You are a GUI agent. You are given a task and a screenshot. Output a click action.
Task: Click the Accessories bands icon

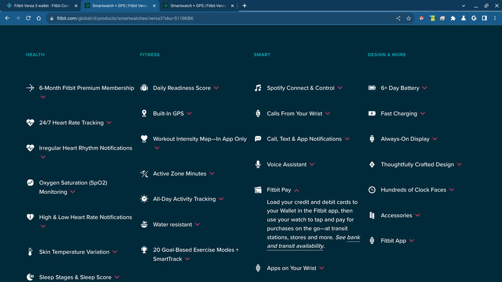coord(372,215)
